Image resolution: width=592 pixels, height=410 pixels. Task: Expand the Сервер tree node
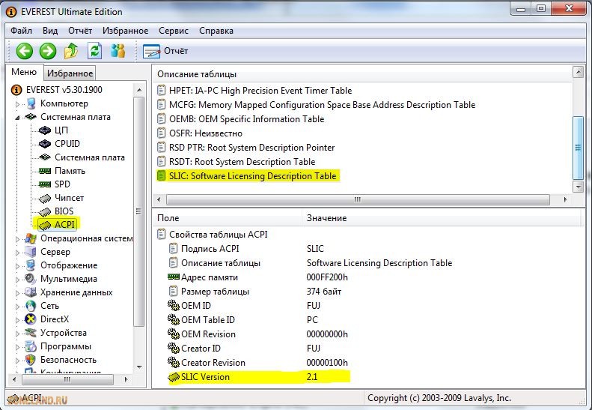17,253
